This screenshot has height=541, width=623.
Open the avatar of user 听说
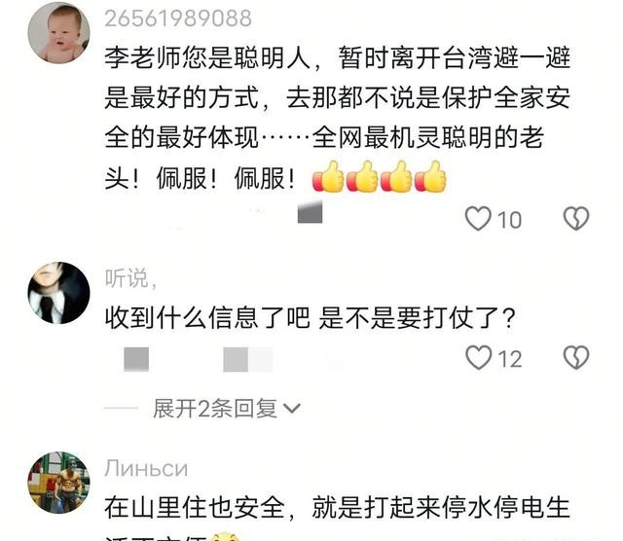pyautogui.click(x=58, y=293)
